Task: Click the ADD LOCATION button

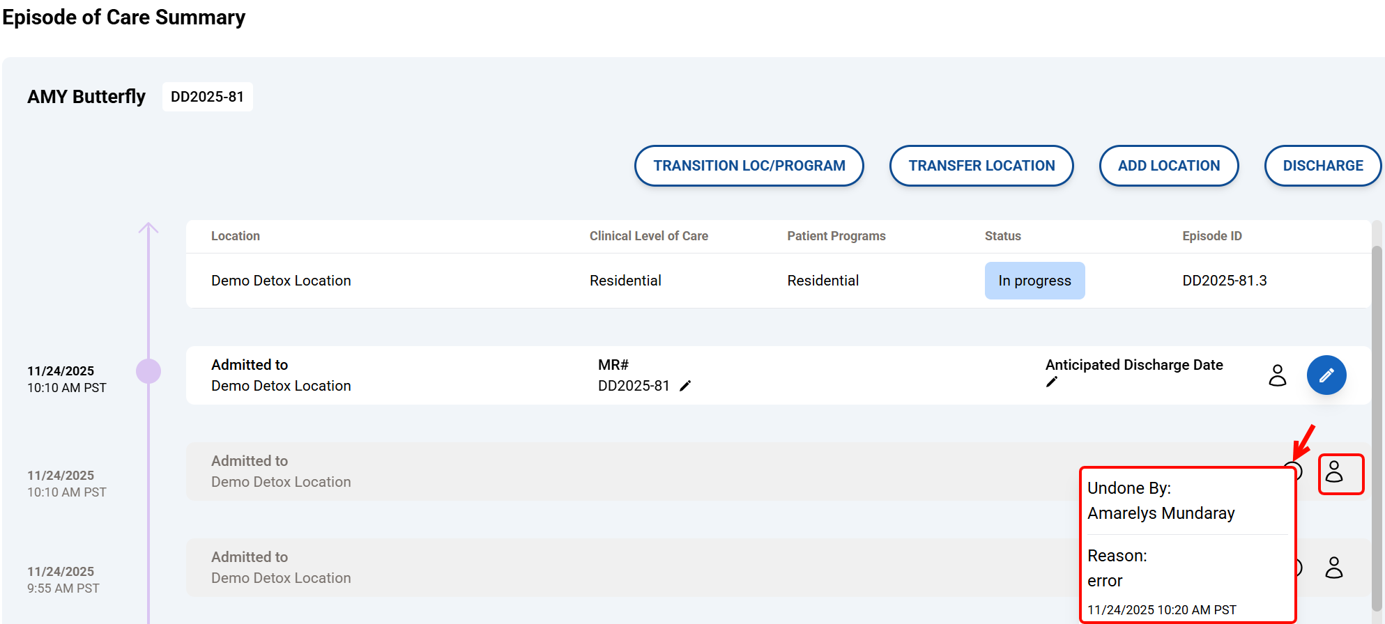Action: (x=1168, y=166)
